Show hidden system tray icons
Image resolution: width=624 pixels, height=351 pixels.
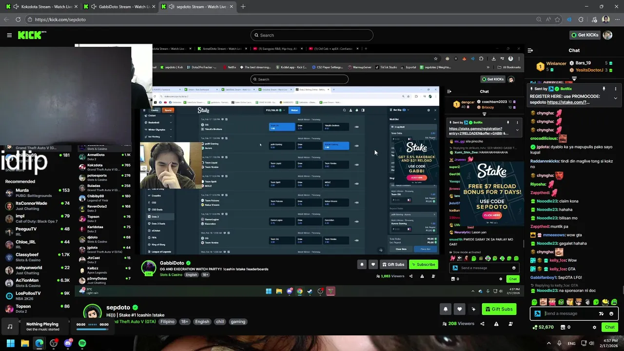tap(549, 343)
